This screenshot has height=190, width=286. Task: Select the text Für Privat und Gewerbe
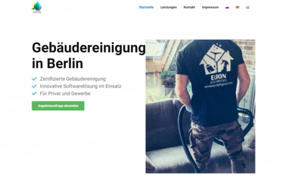(x=65, y=93)
